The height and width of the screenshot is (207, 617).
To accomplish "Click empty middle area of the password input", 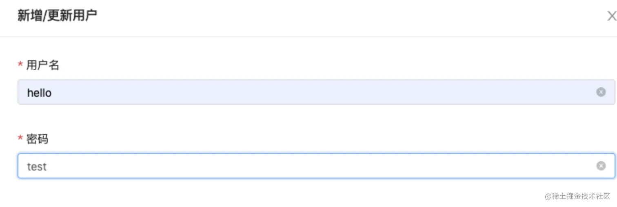I will point(310,166).
